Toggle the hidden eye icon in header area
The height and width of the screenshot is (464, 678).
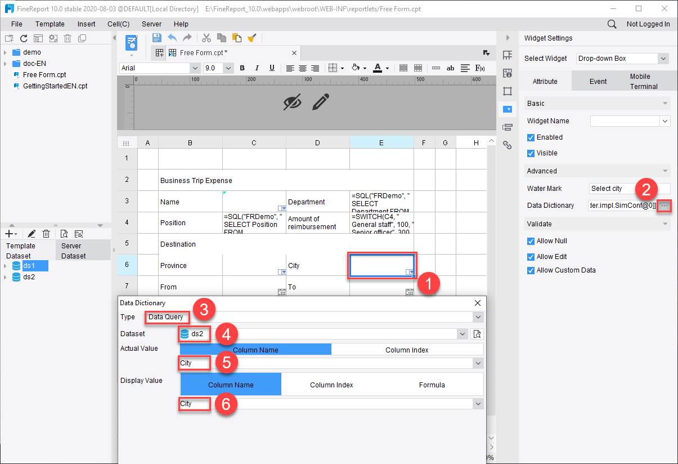click(x=293, y=102)
